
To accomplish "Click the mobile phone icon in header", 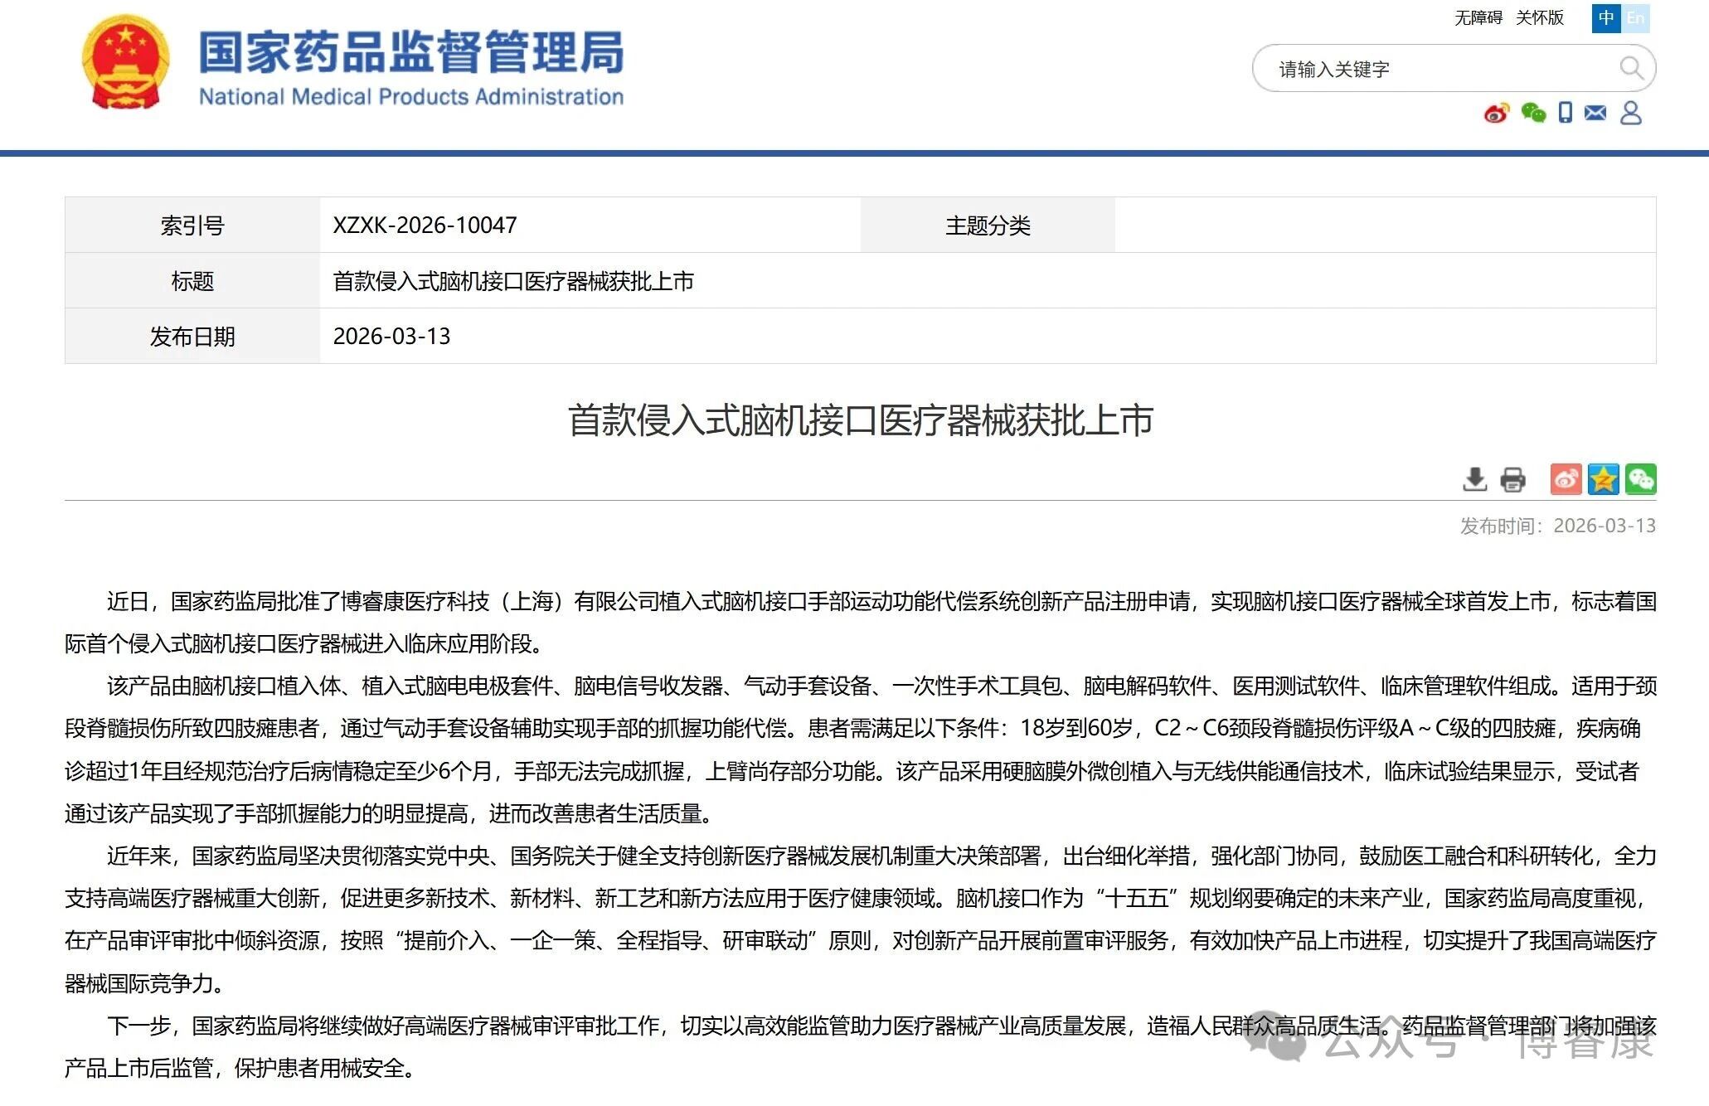I will pyautogui.click(x=1565, y=113).
